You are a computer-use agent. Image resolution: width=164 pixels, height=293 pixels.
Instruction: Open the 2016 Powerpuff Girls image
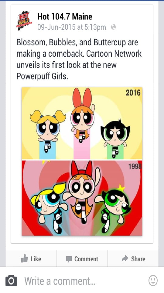click(82, 123)
